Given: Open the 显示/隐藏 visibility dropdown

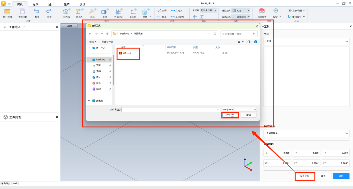Looking at the screenshot, I should click(296, 11).
